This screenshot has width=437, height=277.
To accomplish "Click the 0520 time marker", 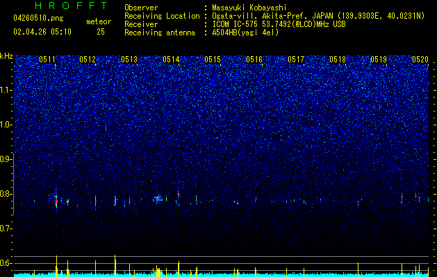I will coord(420,60).
